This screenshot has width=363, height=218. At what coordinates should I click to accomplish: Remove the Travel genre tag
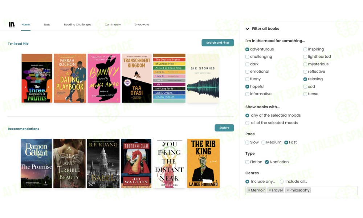270,190
